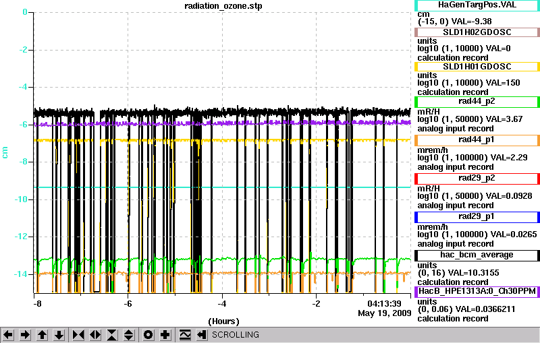Click the SCROLLING status label

coord(235,335)
